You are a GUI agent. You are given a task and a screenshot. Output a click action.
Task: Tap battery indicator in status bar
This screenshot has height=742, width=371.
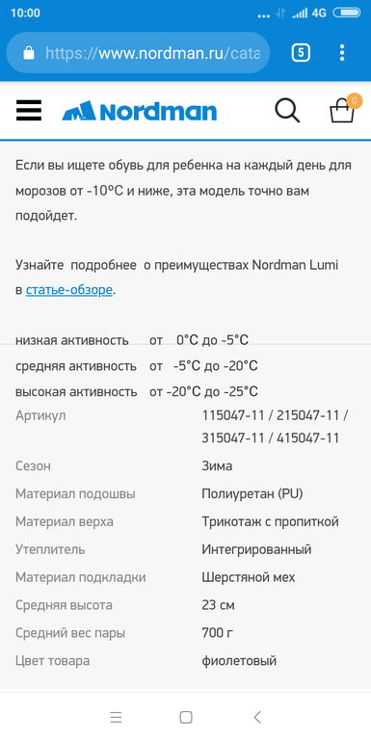click(x=346, y=13)
